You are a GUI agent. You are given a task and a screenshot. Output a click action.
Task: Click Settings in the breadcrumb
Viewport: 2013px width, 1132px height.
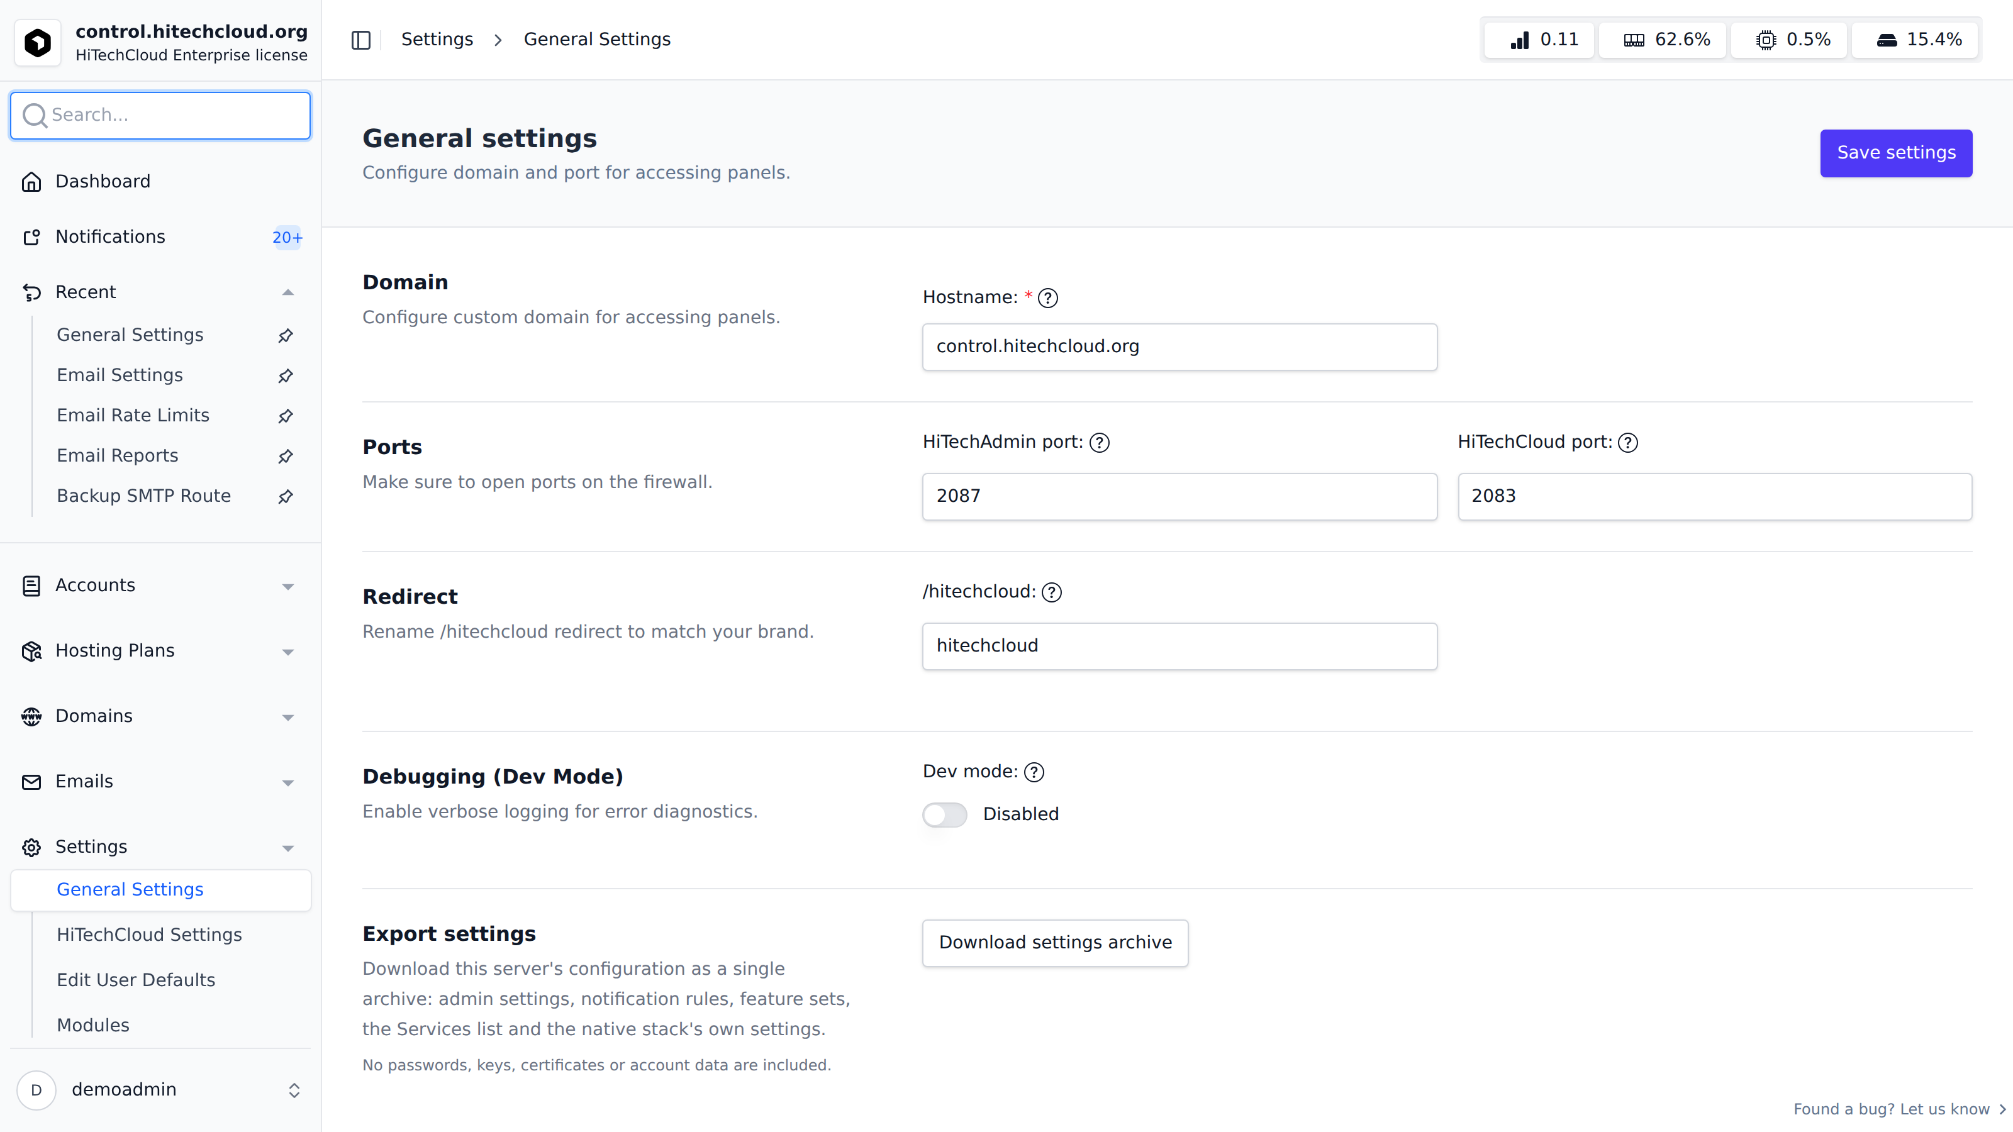click(437, 39)
